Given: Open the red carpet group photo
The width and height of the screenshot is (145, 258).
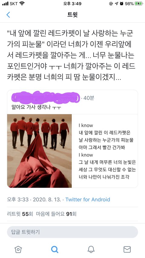Looking at the screenshot, I should (x=40, y=151).
